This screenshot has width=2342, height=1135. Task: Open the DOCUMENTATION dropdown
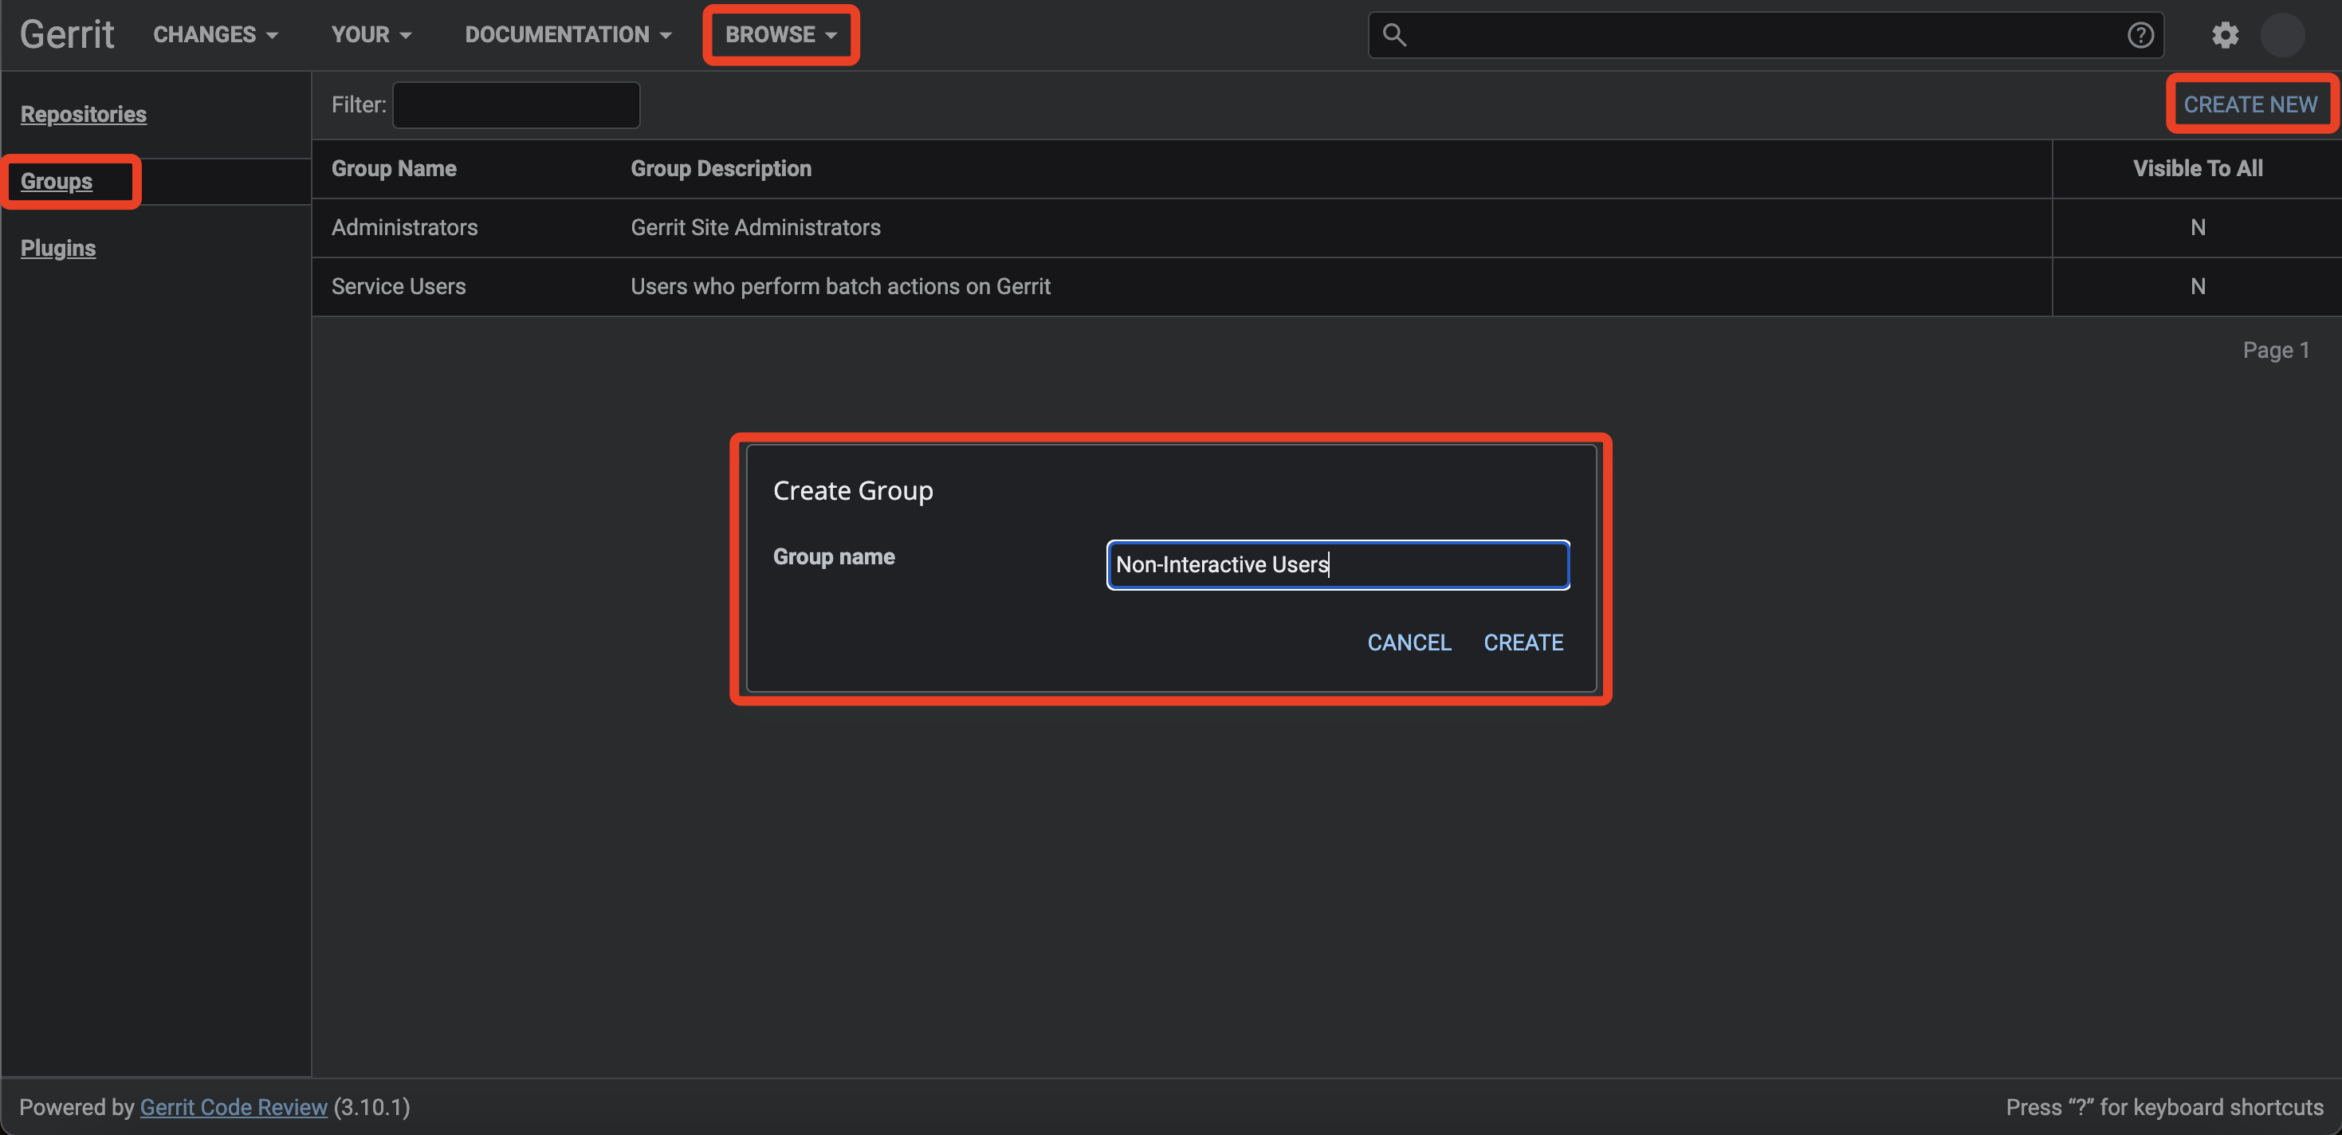click(568, 34)
